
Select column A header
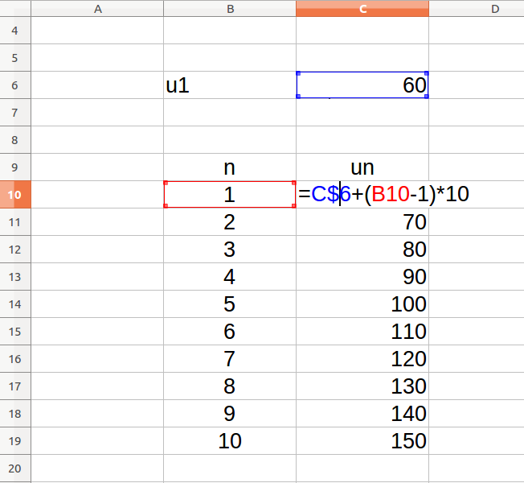pos(97,9)
